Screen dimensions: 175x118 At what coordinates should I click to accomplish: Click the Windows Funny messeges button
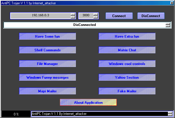coord(47,78)
